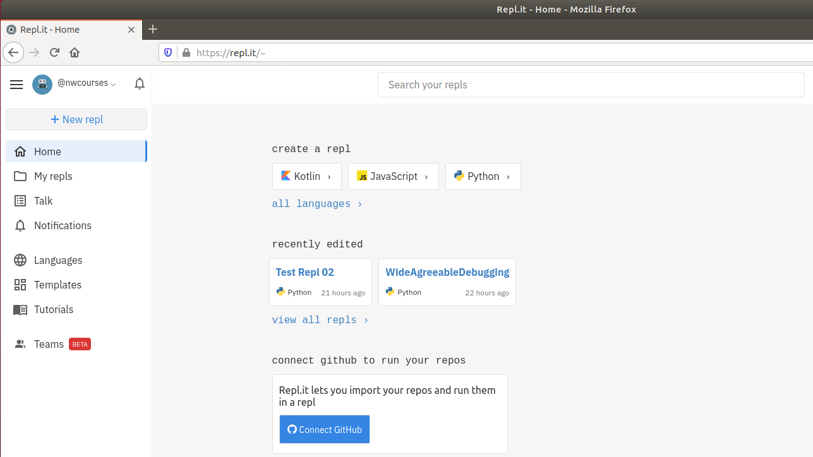Open the hamburger menu icon
The image size is (813, 457).
click(x=16, y=85)
